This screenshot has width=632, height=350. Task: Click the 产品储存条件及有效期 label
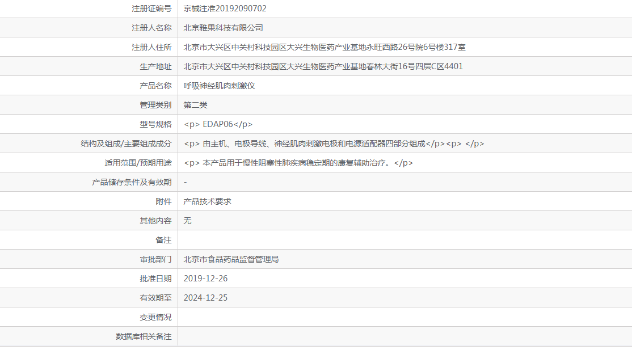coord(132,183)
